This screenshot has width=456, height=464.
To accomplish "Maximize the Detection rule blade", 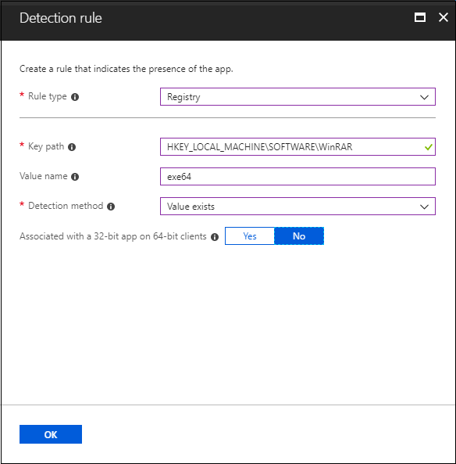I will tap(419, 17).
